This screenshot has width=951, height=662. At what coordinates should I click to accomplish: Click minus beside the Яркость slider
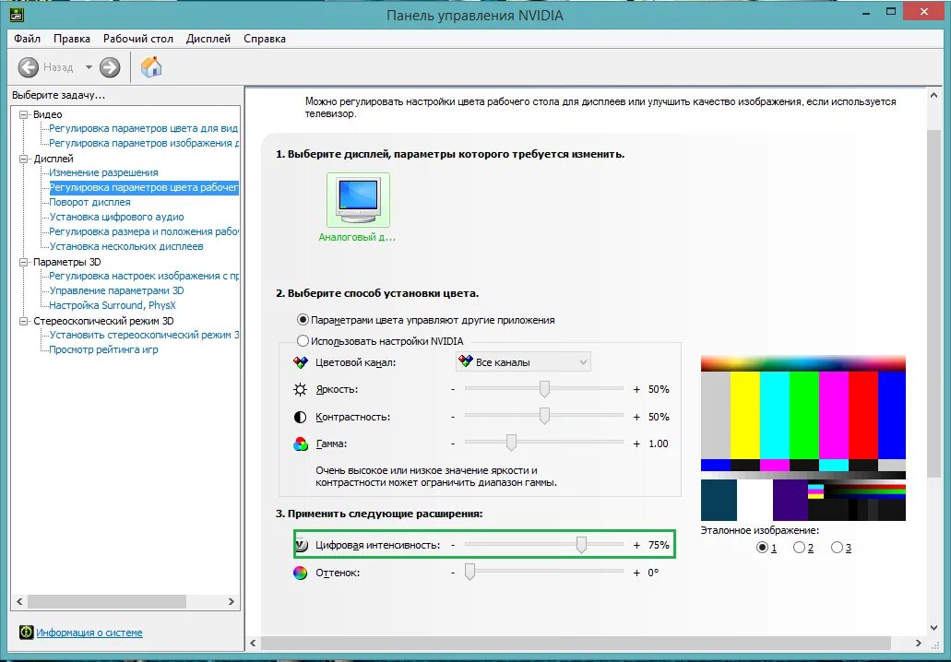[453, 389]
